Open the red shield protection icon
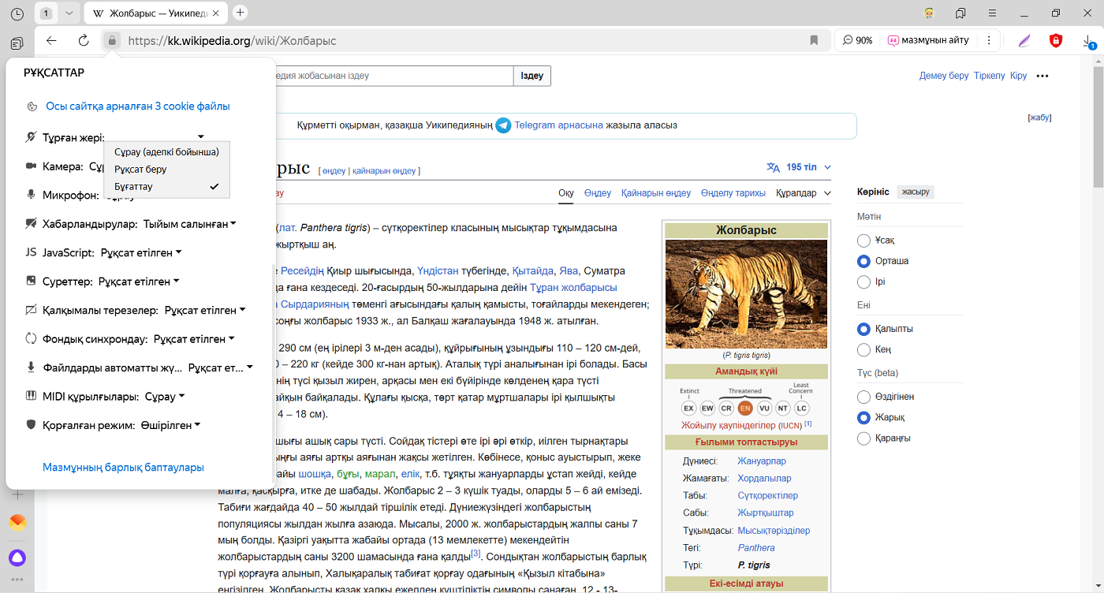The width and height of the screenshot is (1104, 593). tap(1055, 40)
